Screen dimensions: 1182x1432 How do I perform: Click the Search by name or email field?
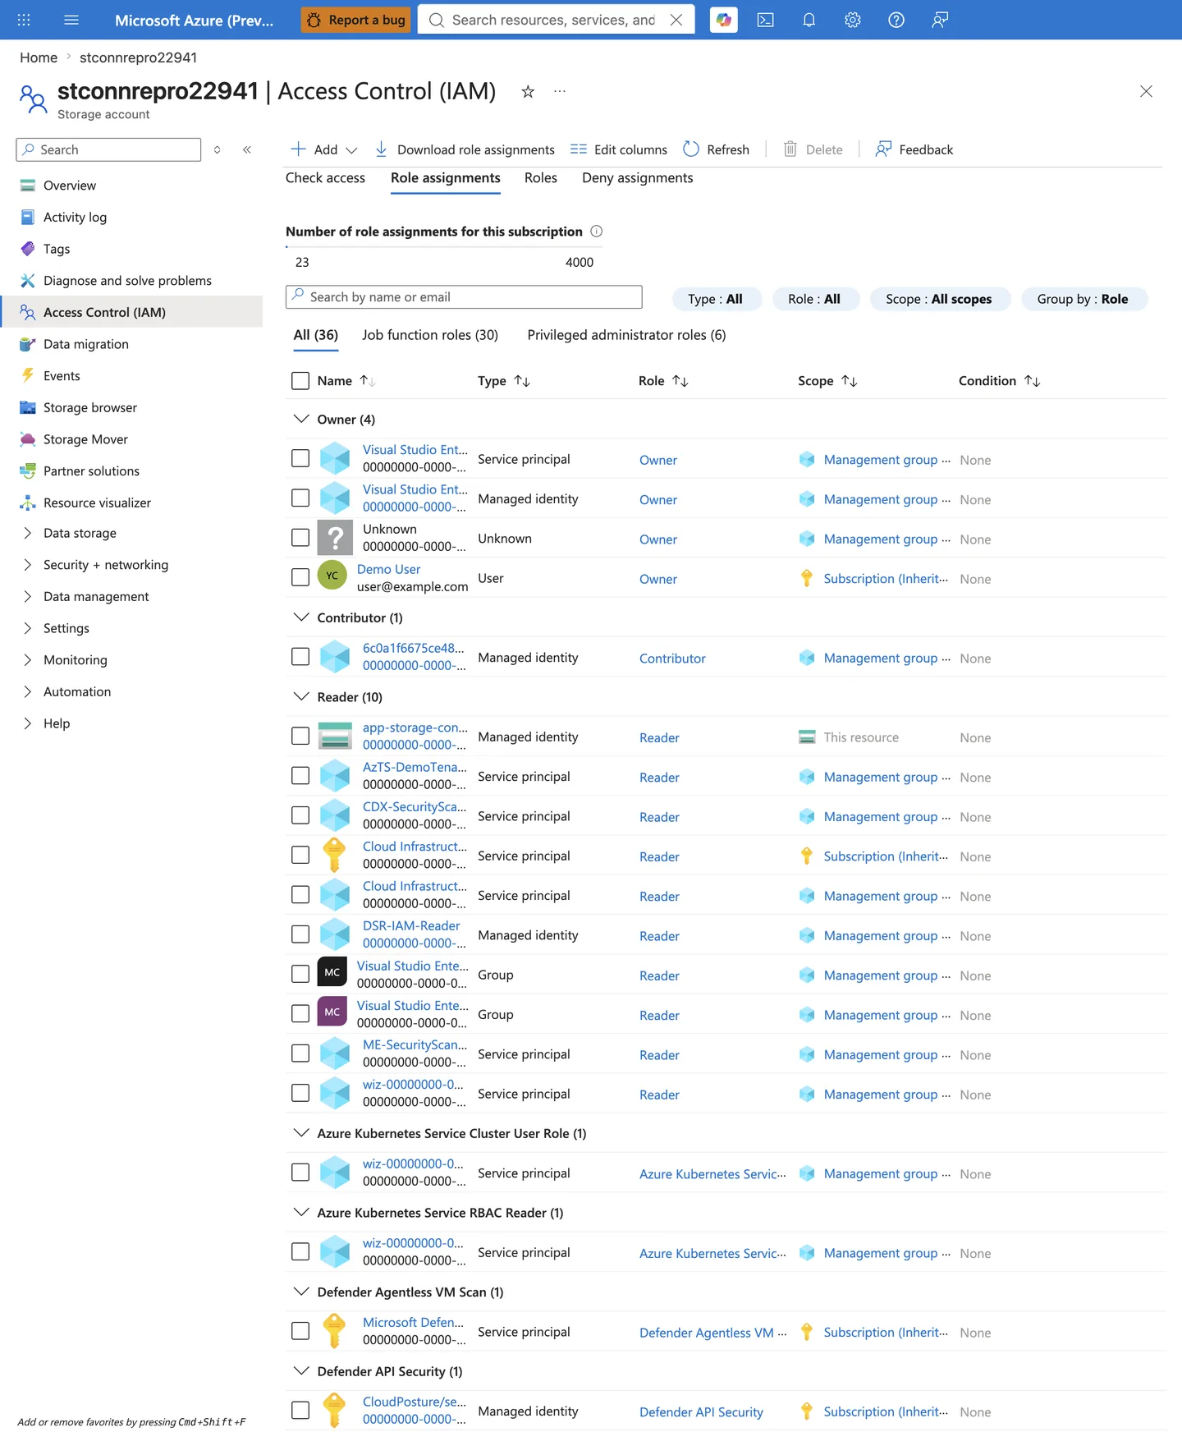point(464,297)
